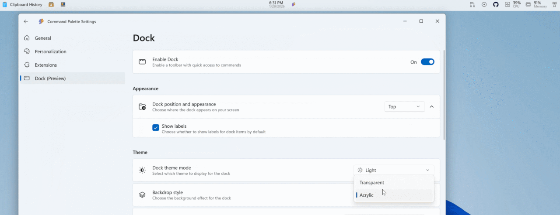Click the Memory usage indicator in dock
Screen dimensions: 560x215
tap(536, 4)
